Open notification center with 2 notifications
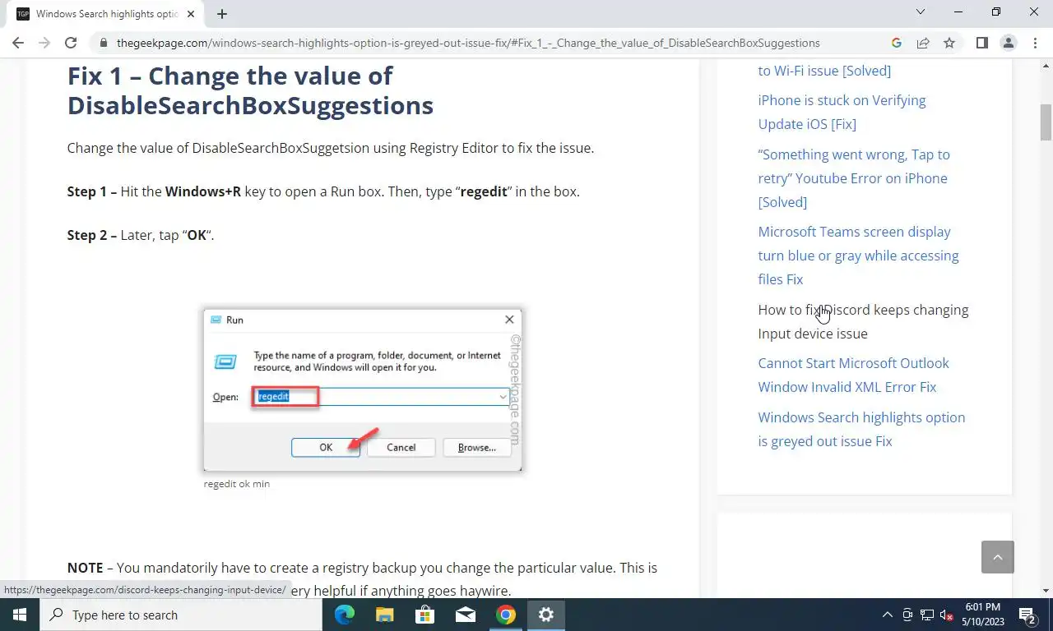1053x631 pixels. [x=1027, y=615]
